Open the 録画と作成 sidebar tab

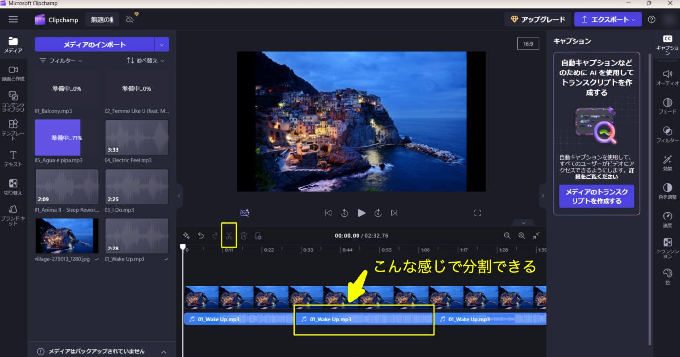point(13,73)
